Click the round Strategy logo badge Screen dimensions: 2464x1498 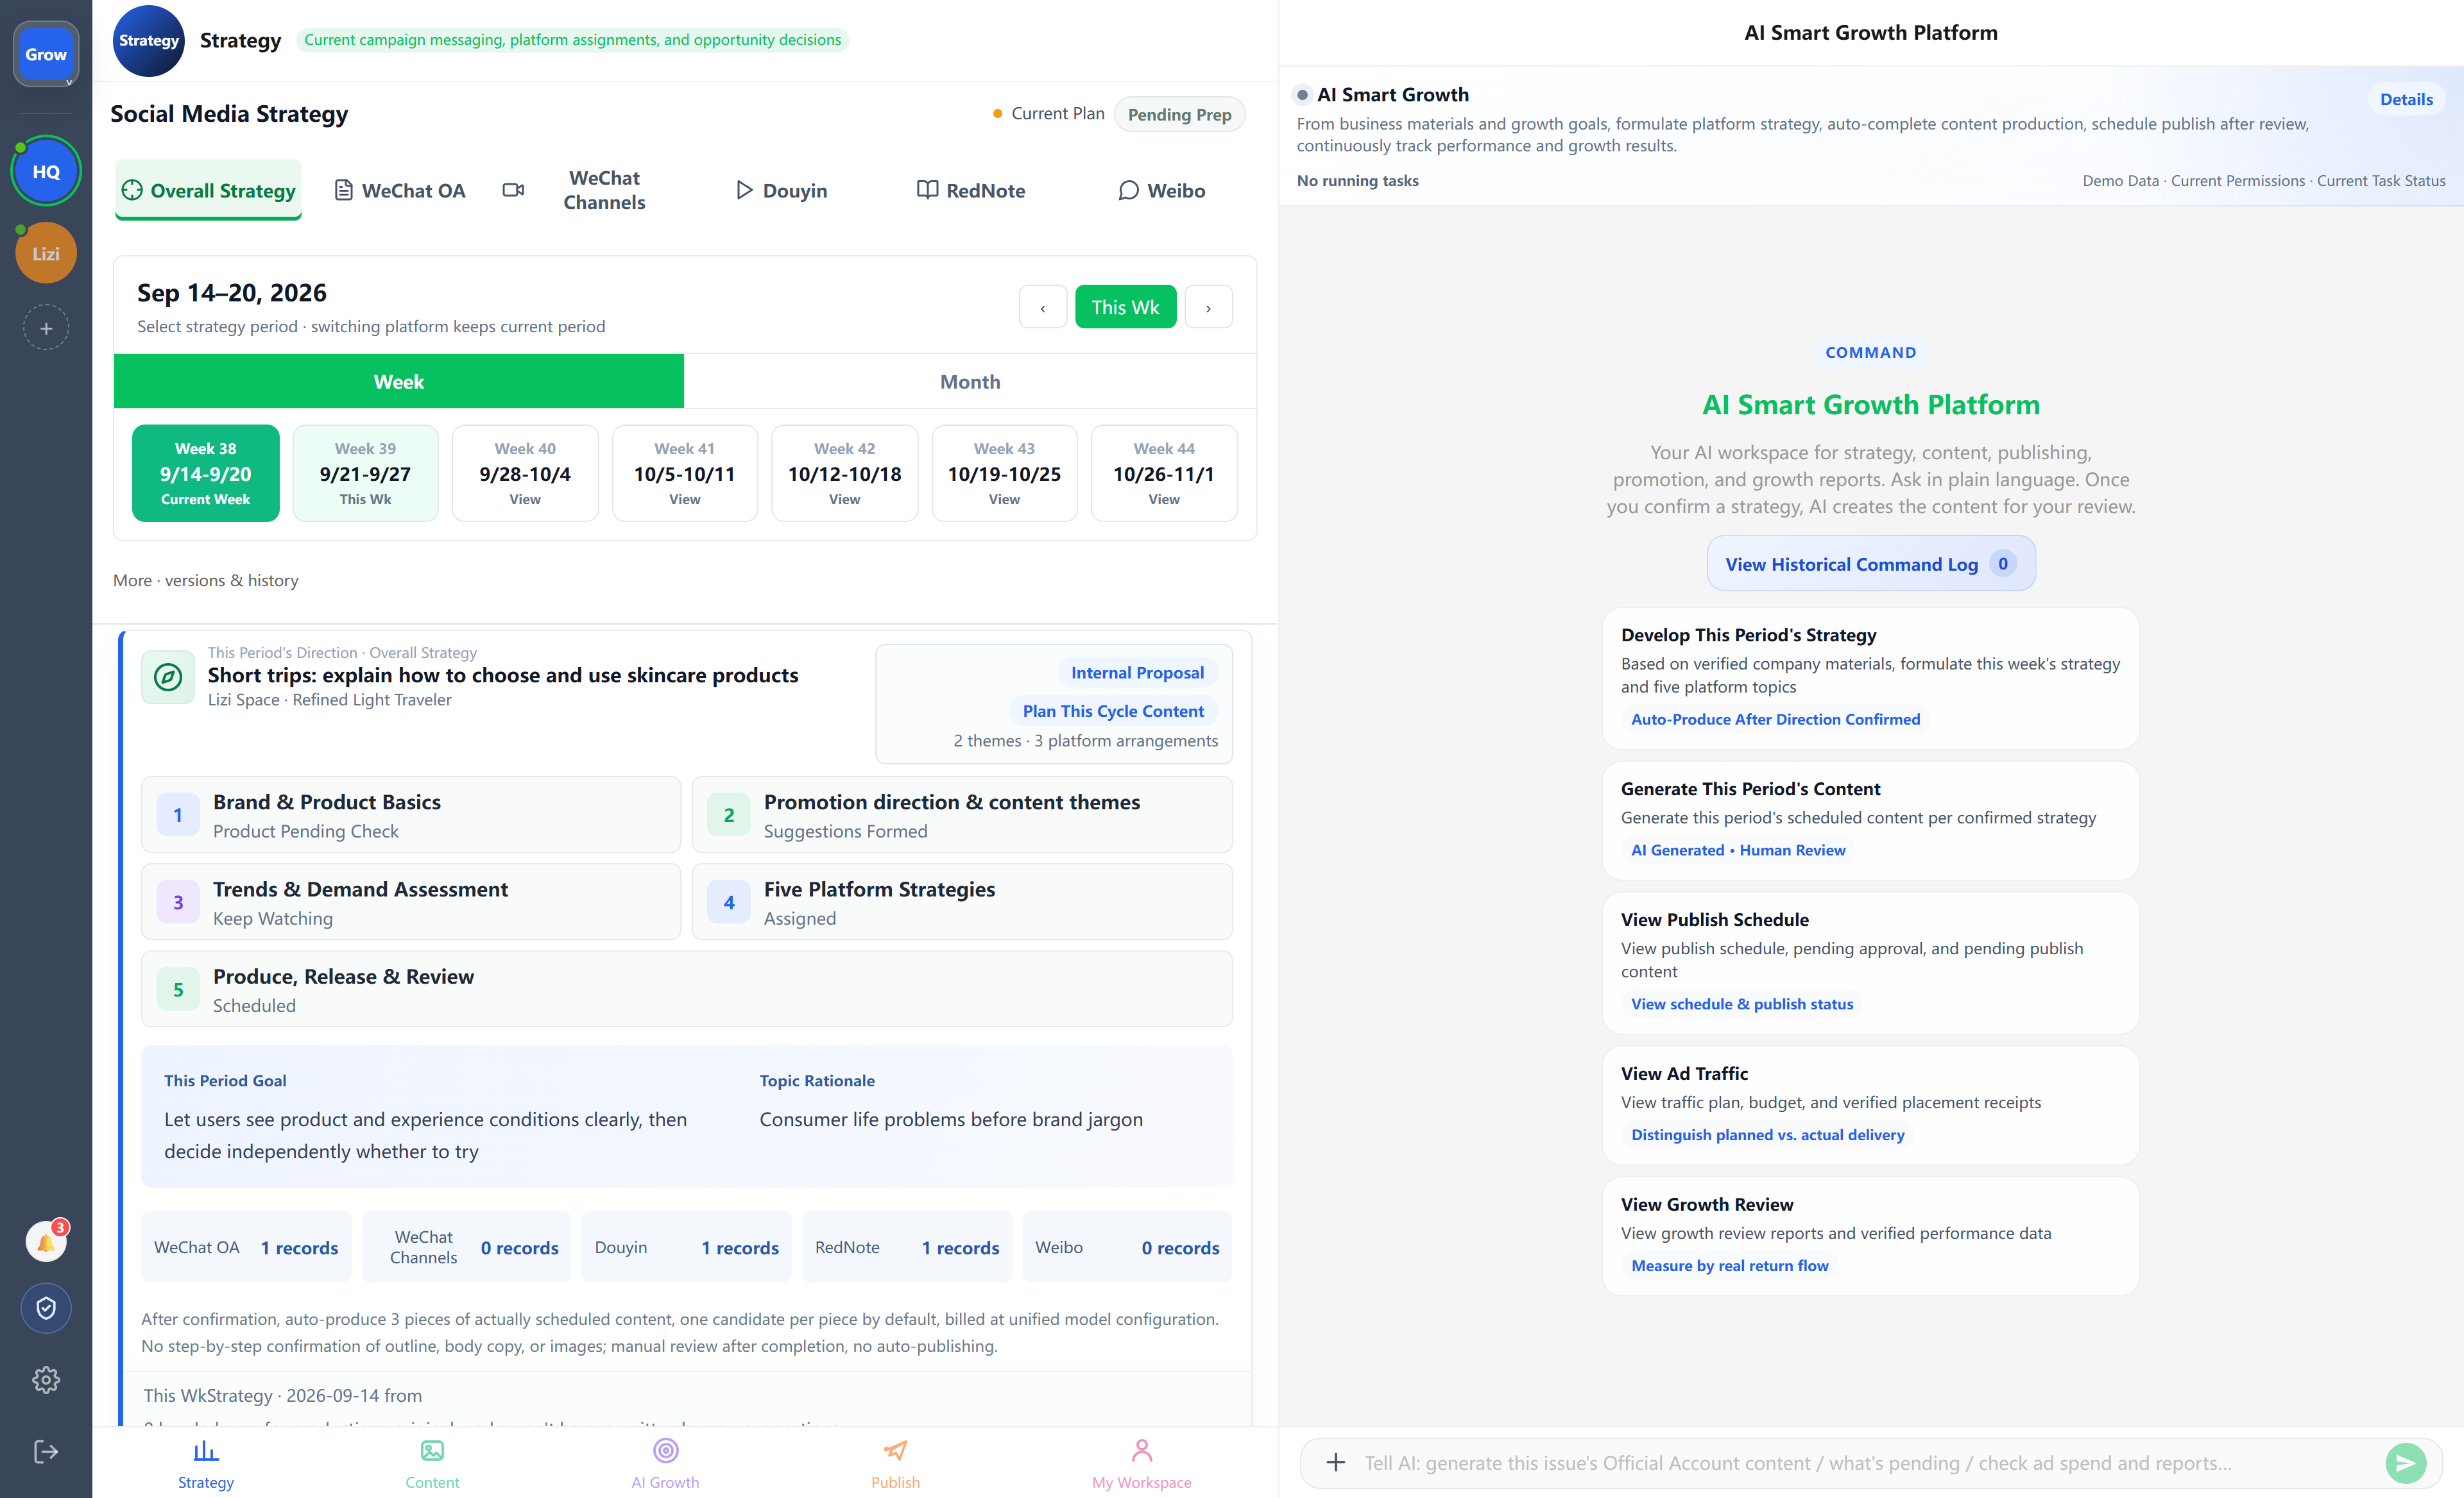pos(148,40)
